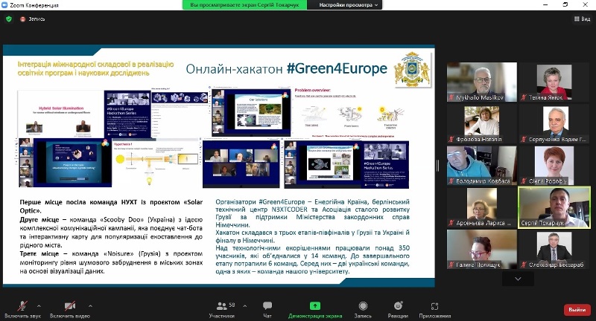Select Серпучанко Вадим video tile
596x321 pixels.
[554, 124]
